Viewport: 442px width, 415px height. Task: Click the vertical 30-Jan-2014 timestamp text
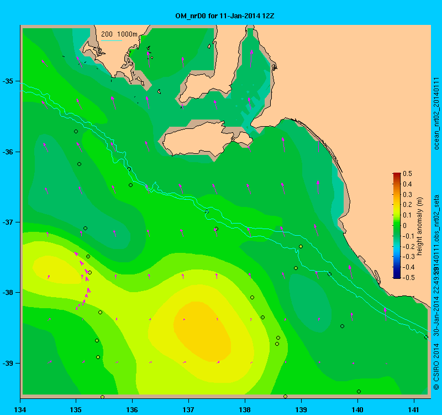436,303
